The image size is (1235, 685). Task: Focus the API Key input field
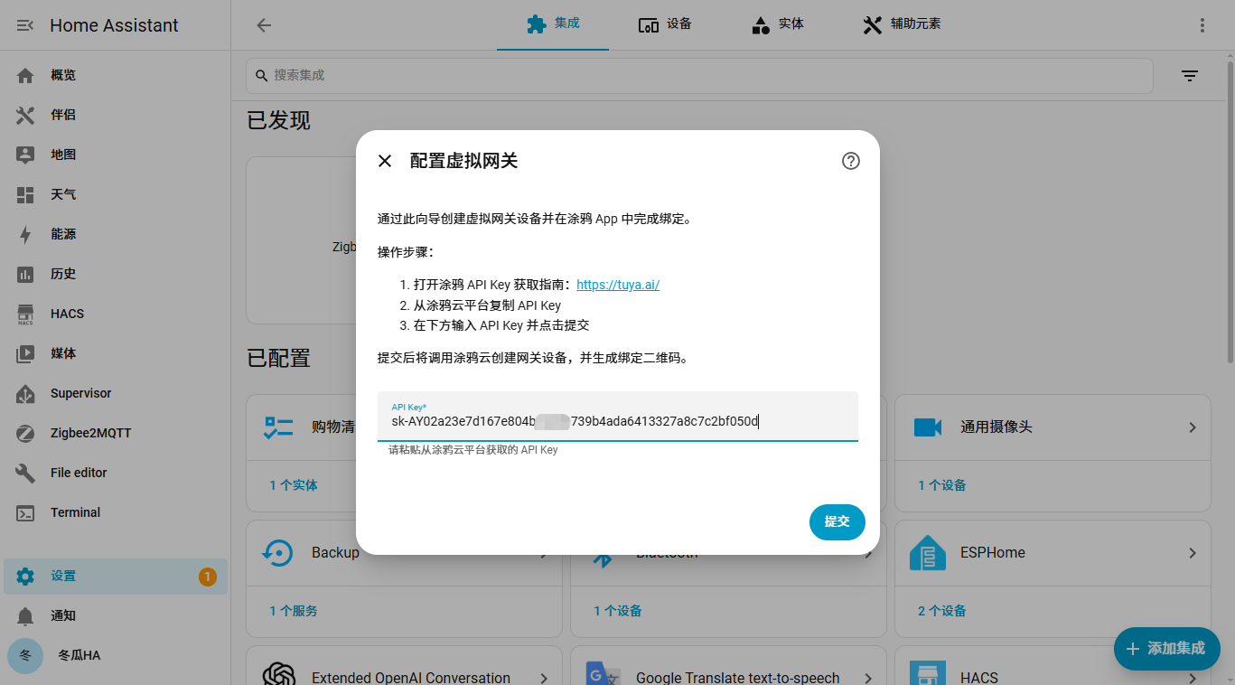tap(618, 417)
